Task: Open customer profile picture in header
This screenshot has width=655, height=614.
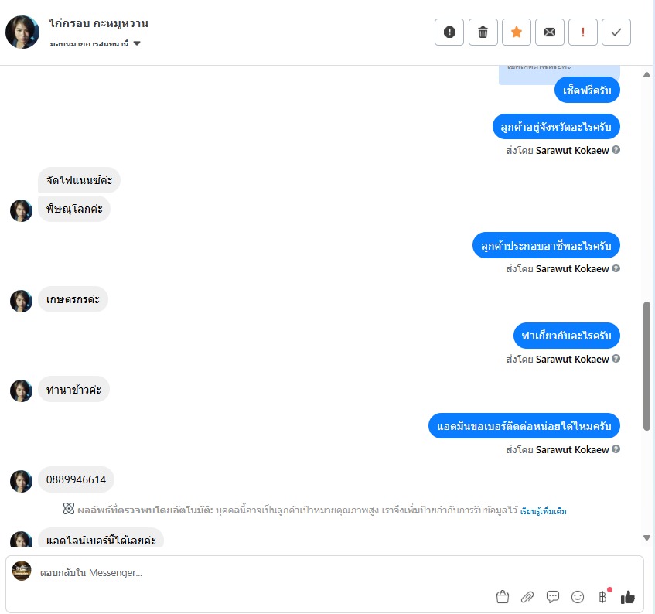Action: (22, 32)
